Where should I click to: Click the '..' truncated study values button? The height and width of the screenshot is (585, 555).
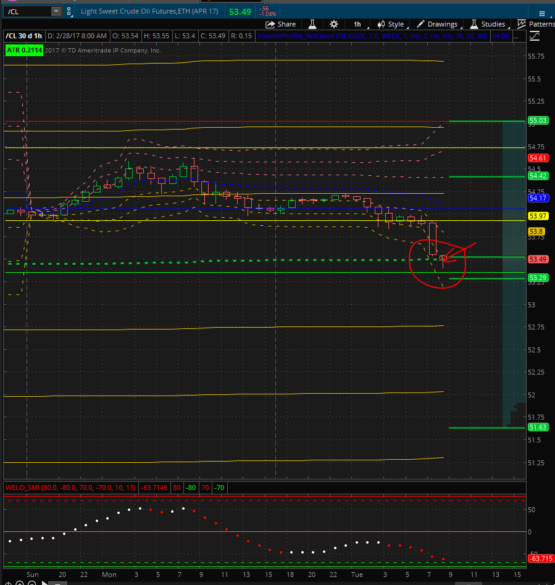(x=516, y=36)
